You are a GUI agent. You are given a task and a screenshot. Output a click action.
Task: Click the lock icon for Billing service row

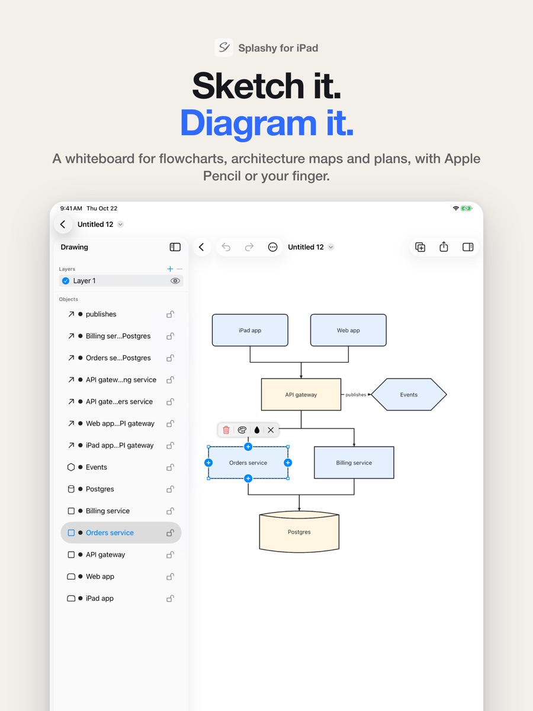tap(170, 511)
